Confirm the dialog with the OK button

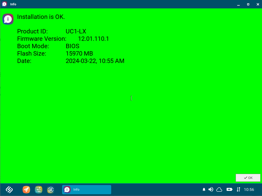248,178
